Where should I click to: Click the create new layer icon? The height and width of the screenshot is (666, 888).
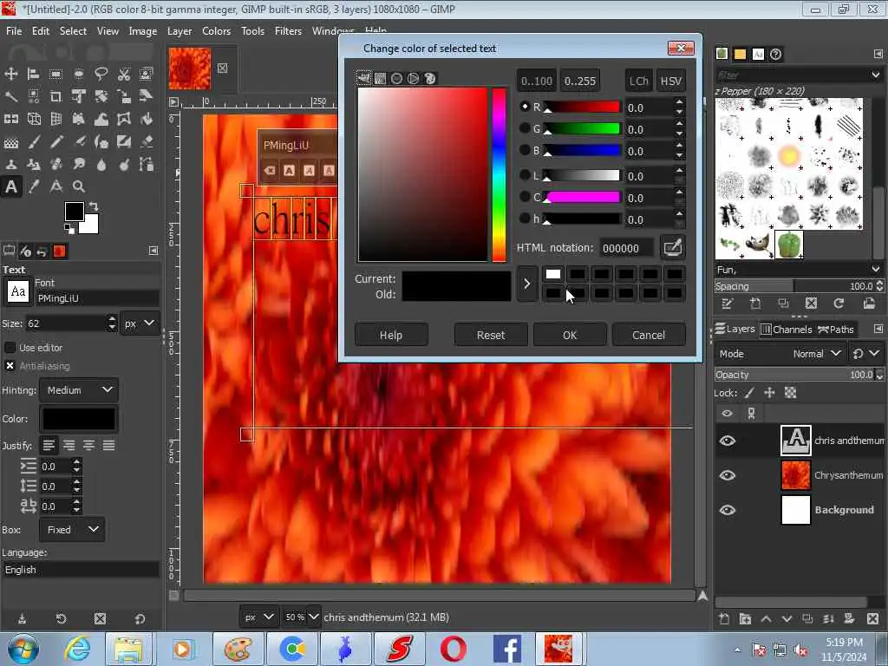coord(724,618)
